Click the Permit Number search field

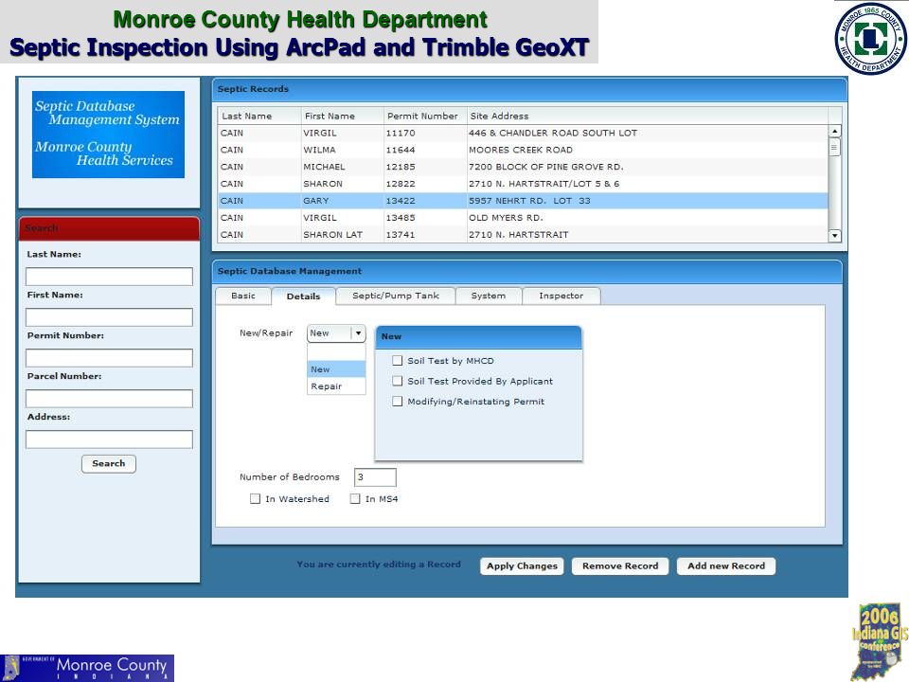[x=109, y=358]
